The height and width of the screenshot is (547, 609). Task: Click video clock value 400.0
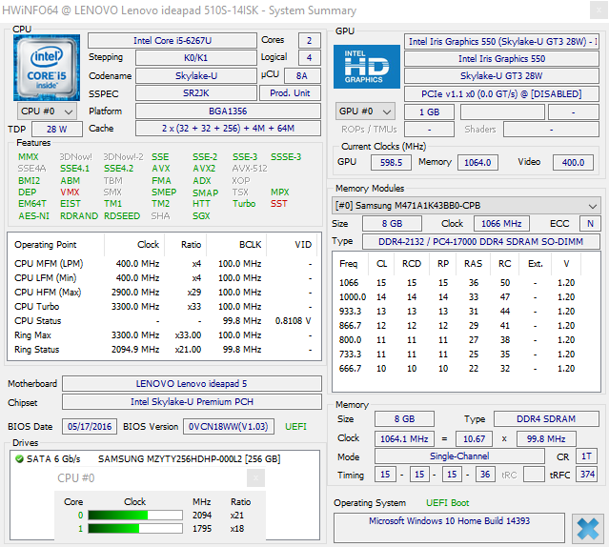[x=574, y=162]
